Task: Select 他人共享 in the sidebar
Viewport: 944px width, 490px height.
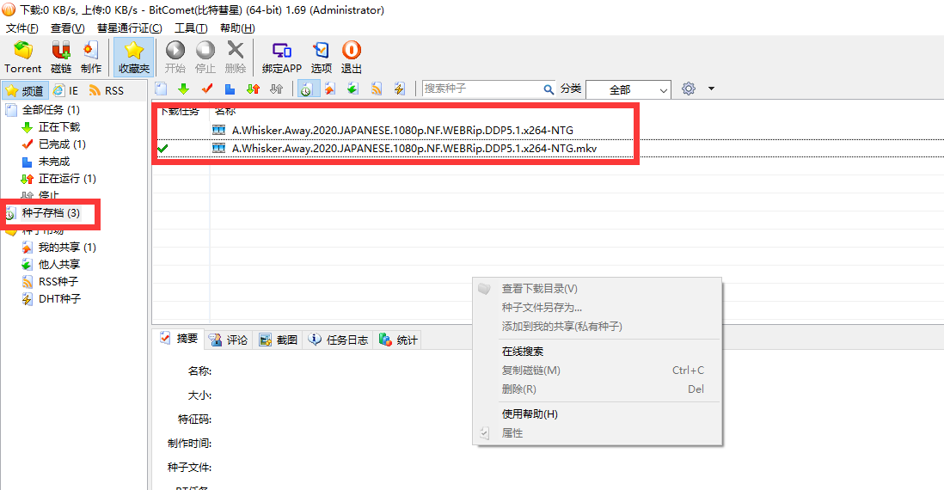Action: 59,264
